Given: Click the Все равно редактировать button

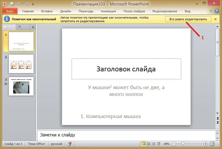Looking at the screenshot, I should point(188,19).
